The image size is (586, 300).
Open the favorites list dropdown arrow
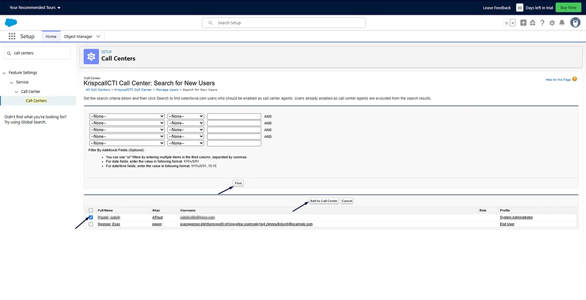[513, 23]
